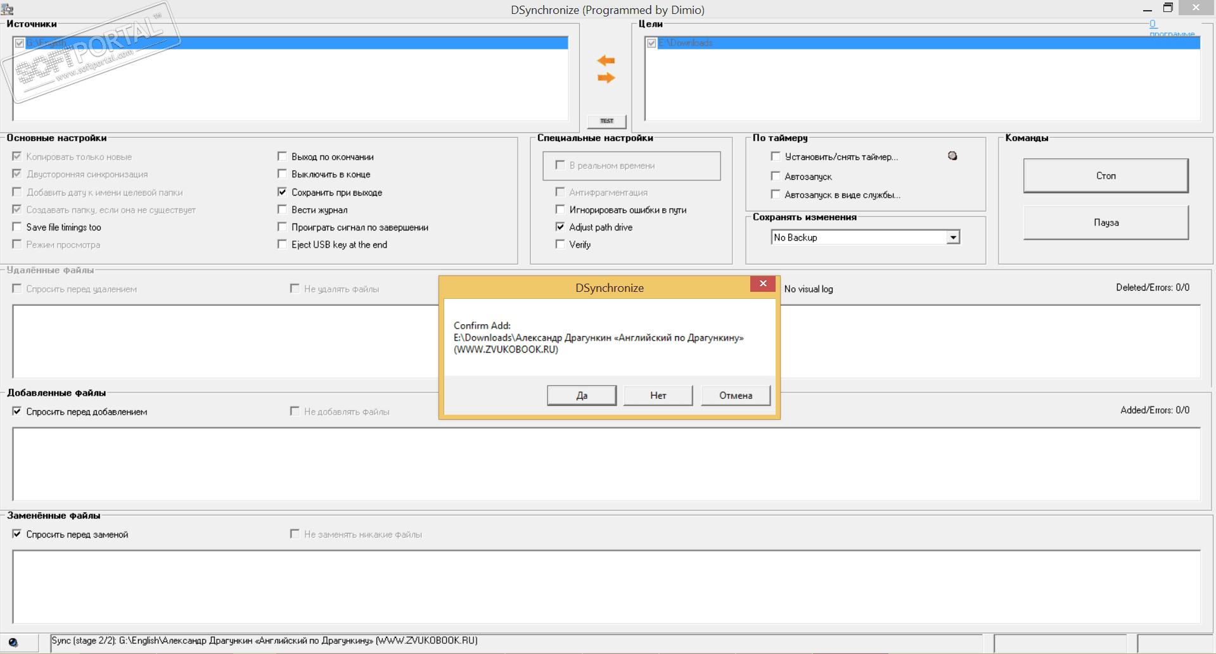The image size is (1216, 654).
Task: Check Eject USB key at the end
Action: [283, 244]
